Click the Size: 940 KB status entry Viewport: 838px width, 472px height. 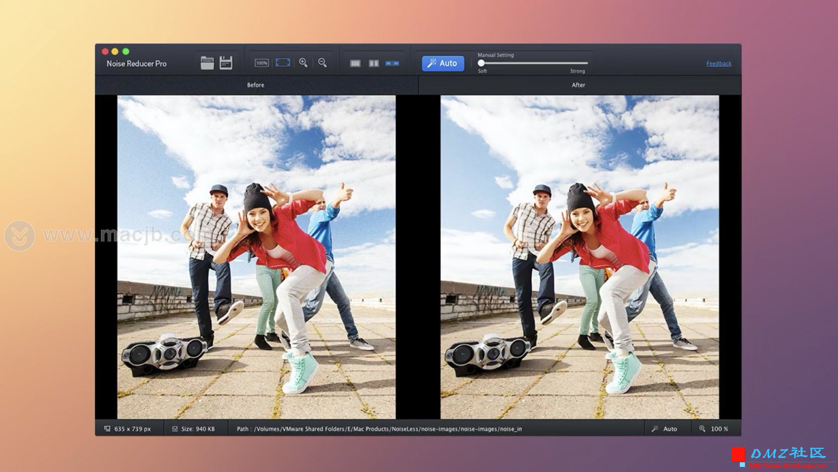[x=198, y=429]
